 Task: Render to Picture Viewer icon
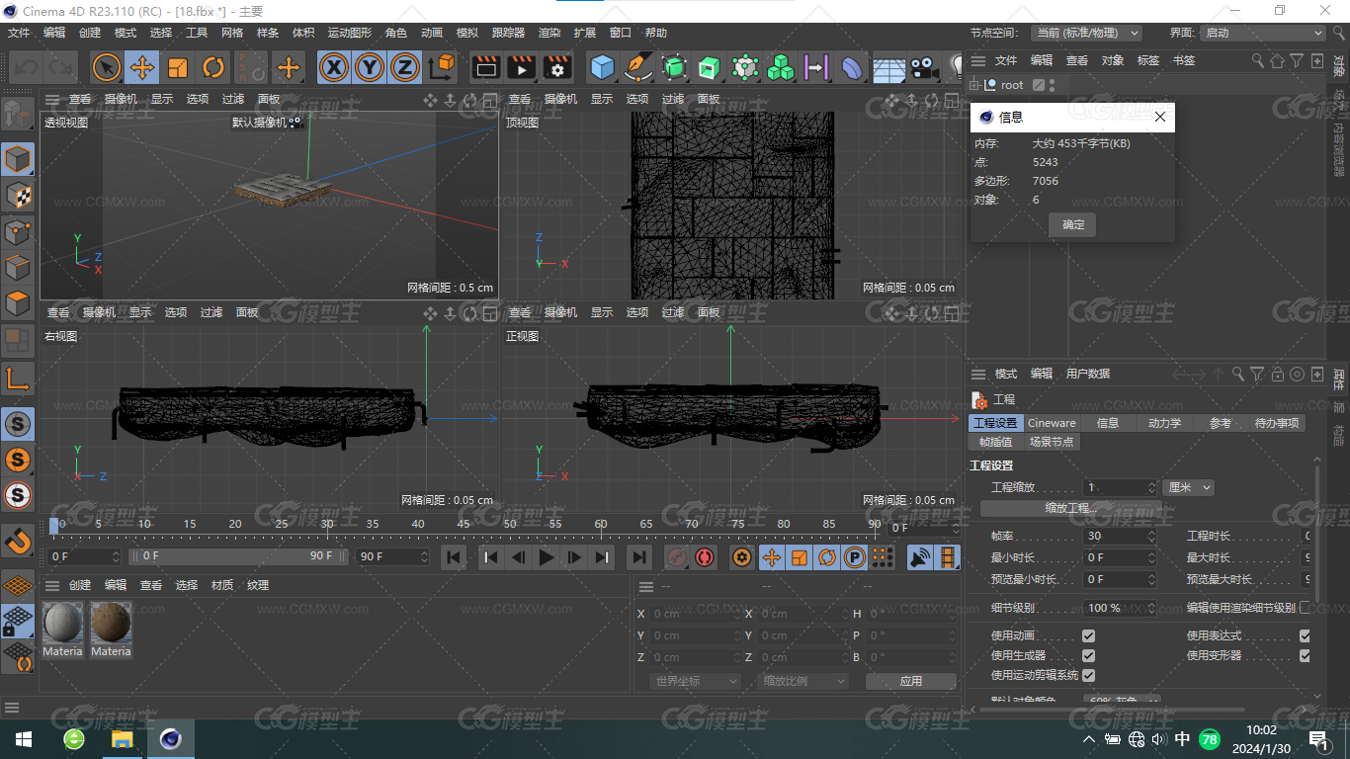[x=521, y=67]
